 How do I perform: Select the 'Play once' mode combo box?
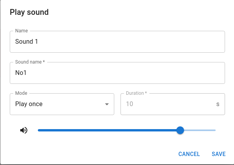[x=58, y=104]
